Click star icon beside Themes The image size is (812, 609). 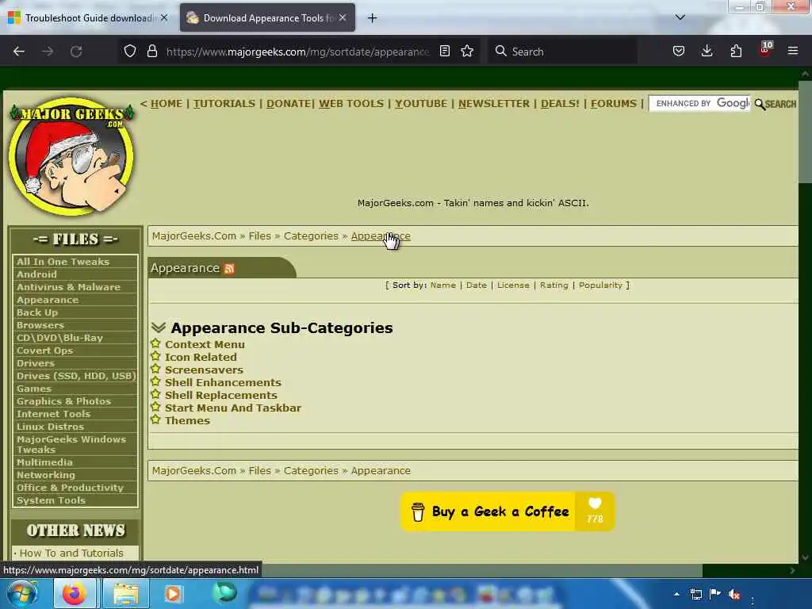(x=155, y=419)
